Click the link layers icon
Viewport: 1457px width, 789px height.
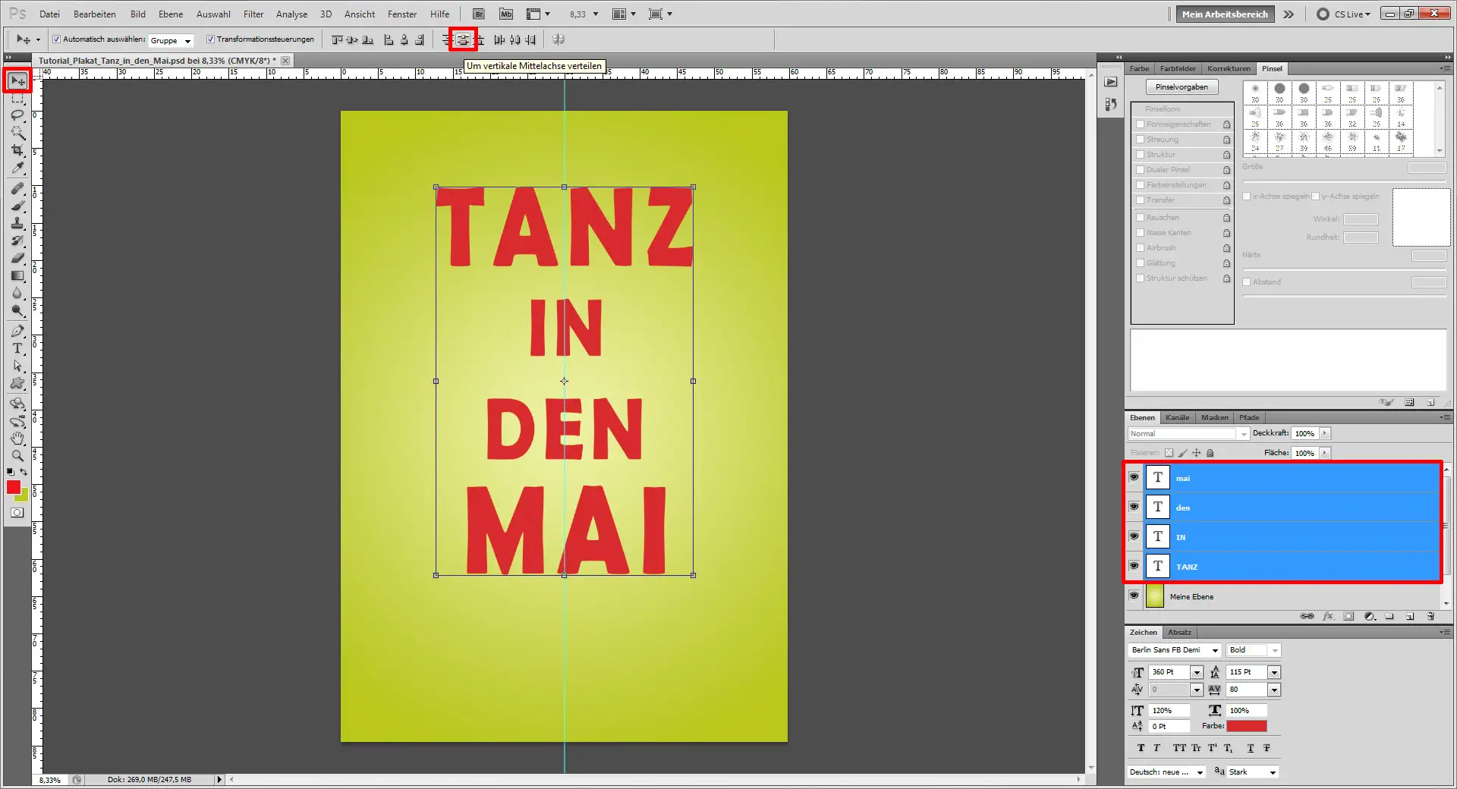tap(1308, 616)
